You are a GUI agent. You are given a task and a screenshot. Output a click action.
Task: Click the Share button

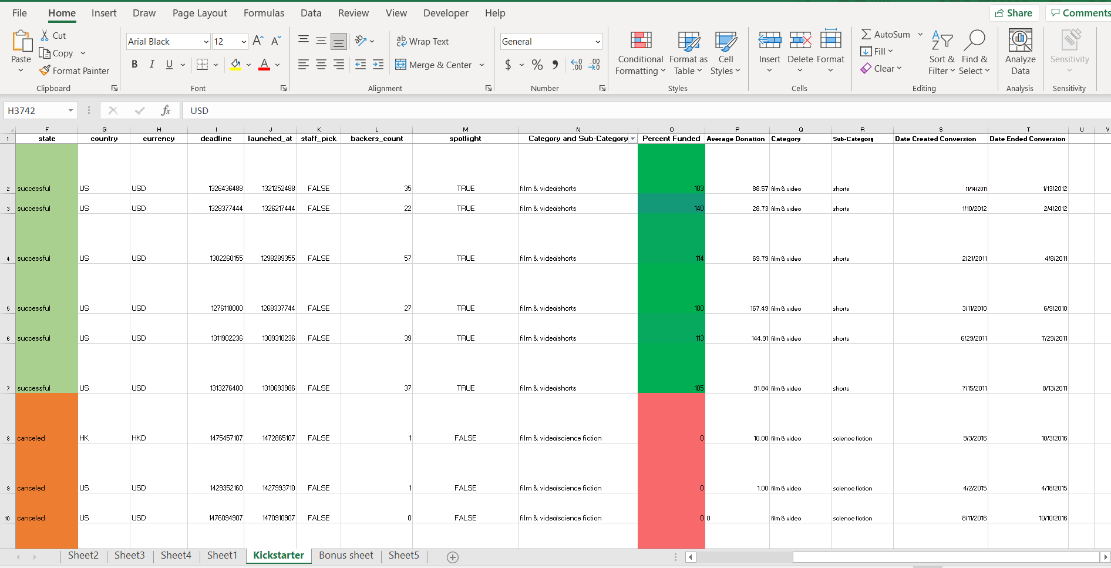click(x=1014, y=12)
